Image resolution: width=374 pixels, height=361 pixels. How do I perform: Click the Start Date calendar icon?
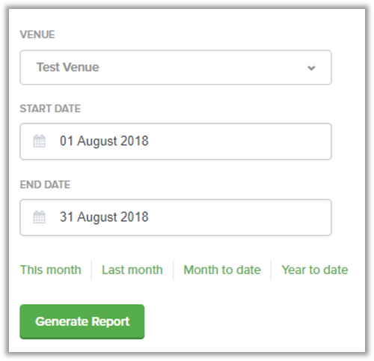coord(40,142)
